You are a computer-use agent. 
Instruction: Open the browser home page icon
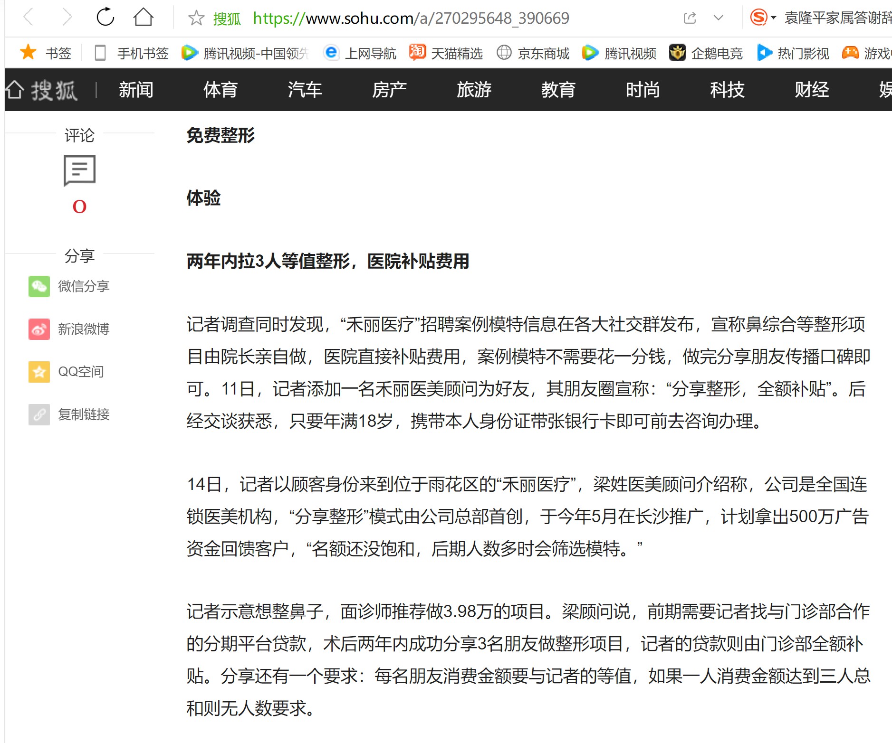(x=143, y=17)
